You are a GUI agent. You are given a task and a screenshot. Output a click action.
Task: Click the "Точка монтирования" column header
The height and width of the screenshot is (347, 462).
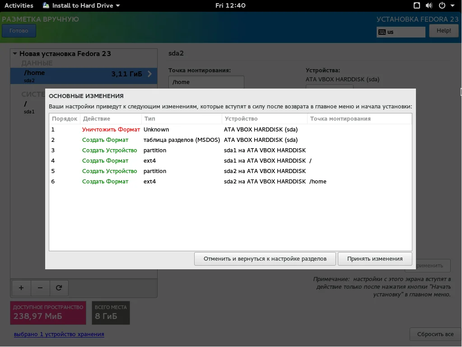tap(359, 118)
